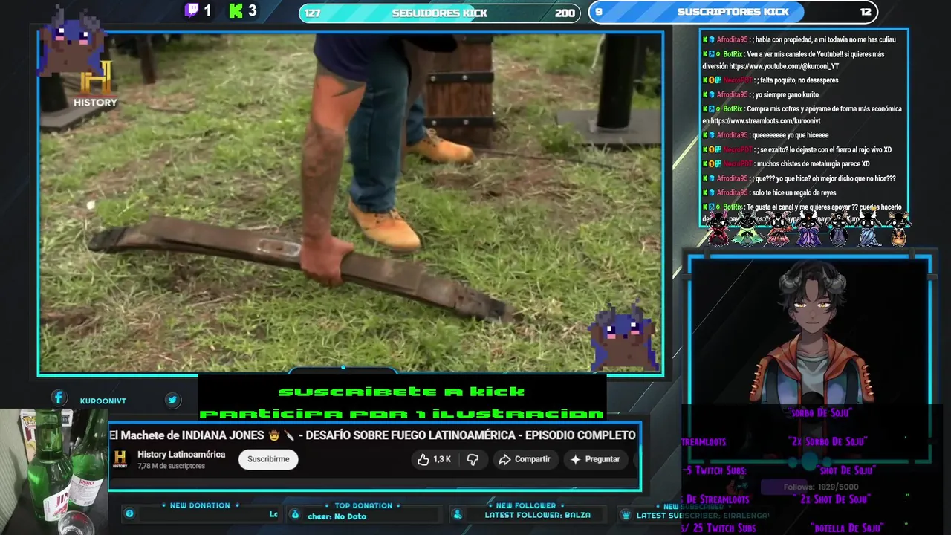
Task: Click the History channel watermark logo on the video
Action: click(x=95, y=84)
